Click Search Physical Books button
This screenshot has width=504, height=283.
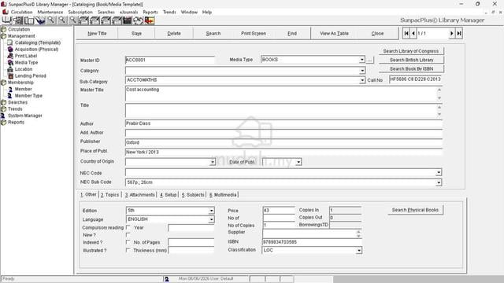pyautogui.click(x=415, y=210)
